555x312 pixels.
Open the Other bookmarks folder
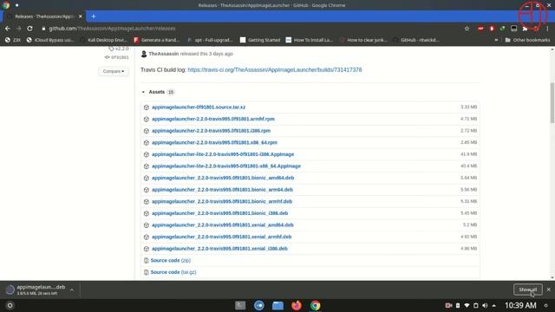point(527,40)
